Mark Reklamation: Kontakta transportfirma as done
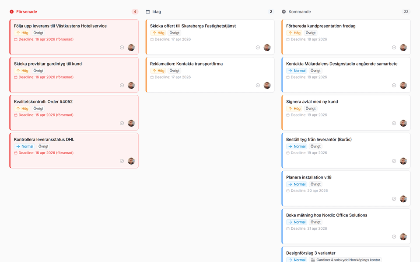This screenshot has height=262, width=420. pyautogui.click(x=258, y=86)
